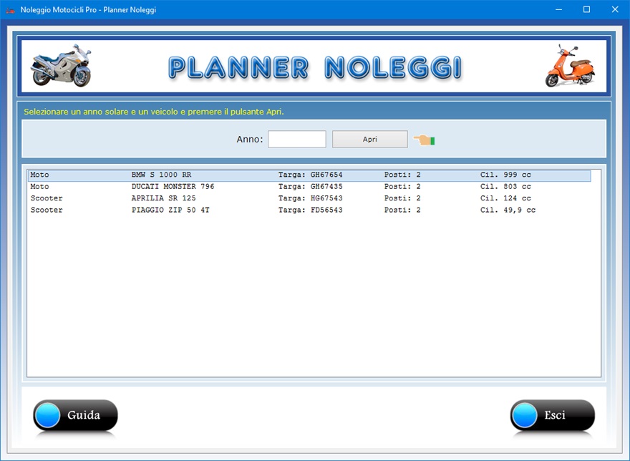Click plate text Targa: HG67543

310,198
